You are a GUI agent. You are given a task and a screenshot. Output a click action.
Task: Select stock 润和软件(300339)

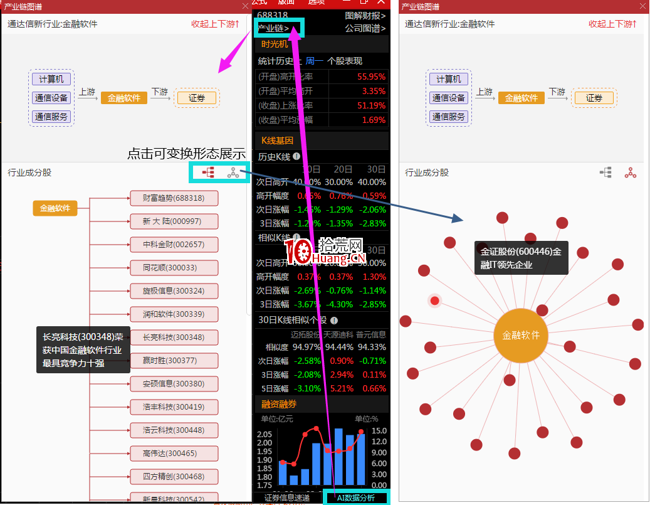174,314
